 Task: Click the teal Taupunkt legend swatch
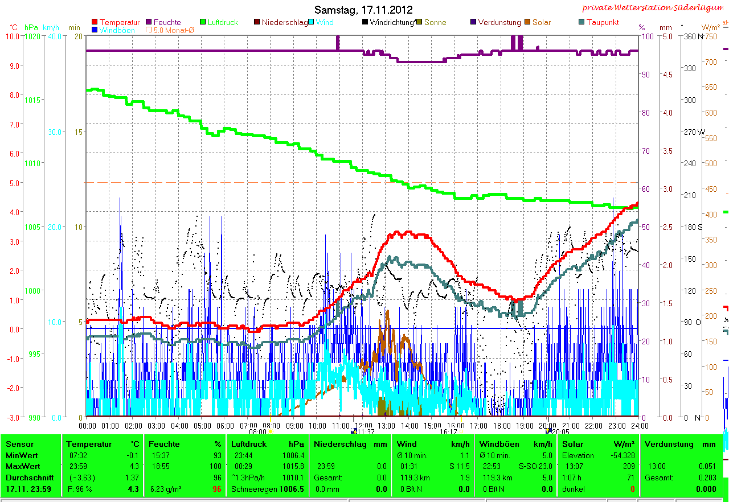(x=581, y=22)
